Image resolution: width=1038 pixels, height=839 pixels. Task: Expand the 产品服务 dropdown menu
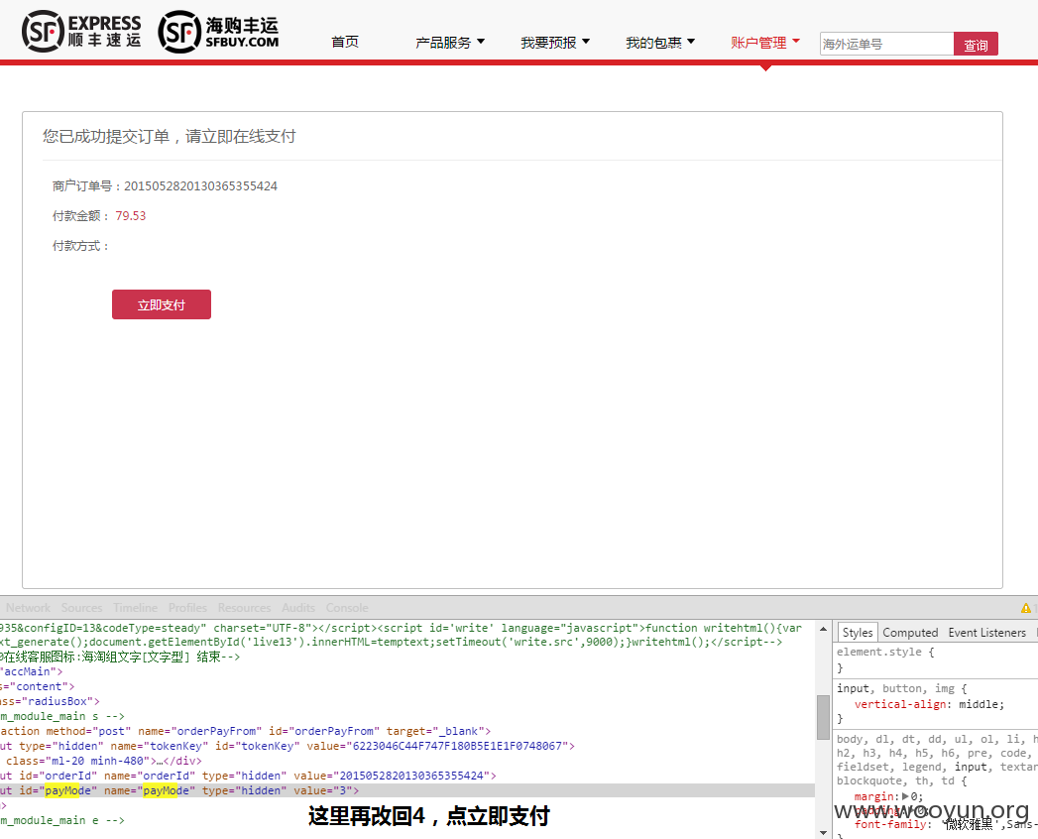[x=450, y=43]
